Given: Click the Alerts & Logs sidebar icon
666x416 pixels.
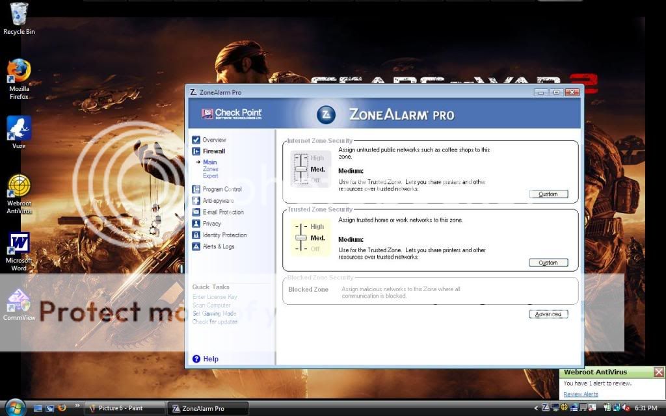Looking at the screenshot, I should pyautogui.click(x=196, y=246).
